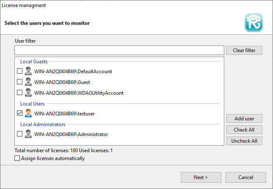Click the Uncheck All button
273x189 pixels.
[x=244, y=141]
